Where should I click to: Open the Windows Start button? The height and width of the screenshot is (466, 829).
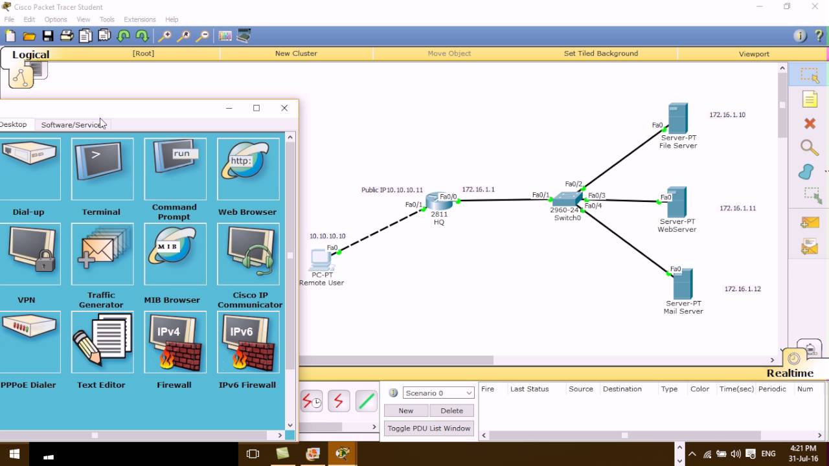point(14,456)
